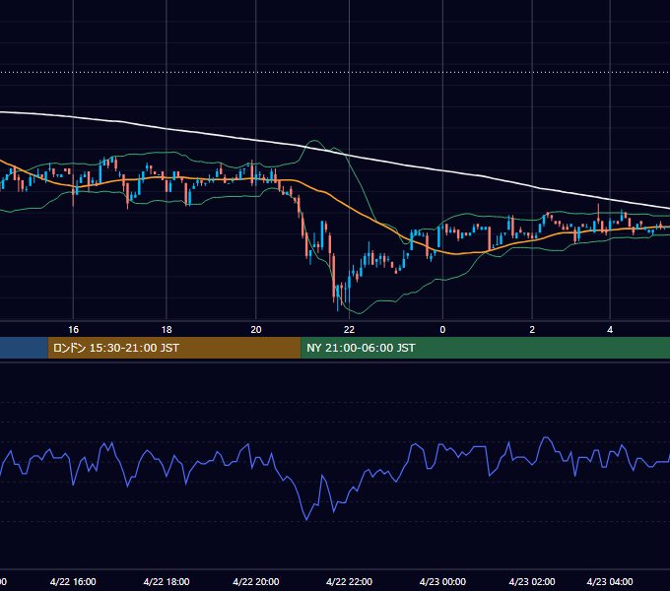Click the upper time axis label 2
Viewport: 670px width, 591px height.
point(532,330)
